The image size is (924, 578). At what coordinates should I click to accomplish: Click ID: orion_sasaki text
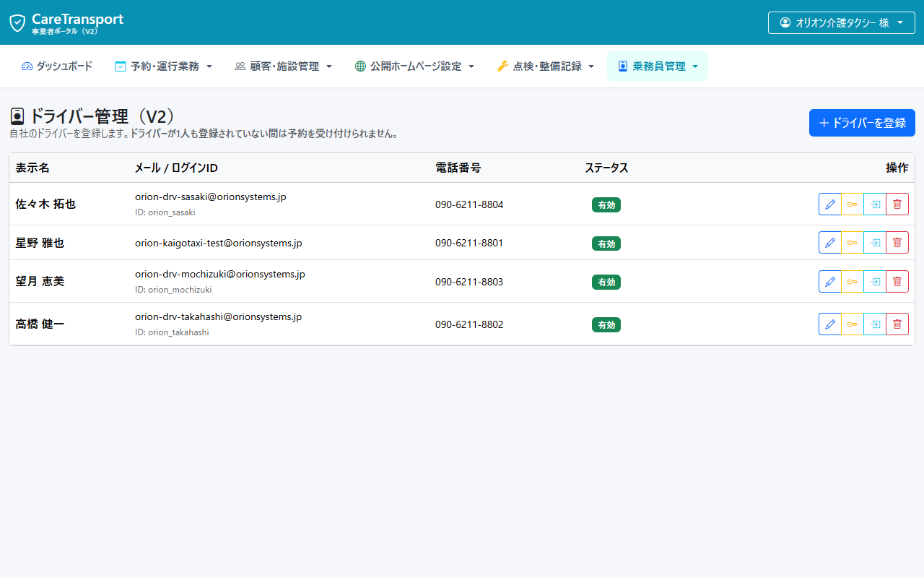click(165, 212)
